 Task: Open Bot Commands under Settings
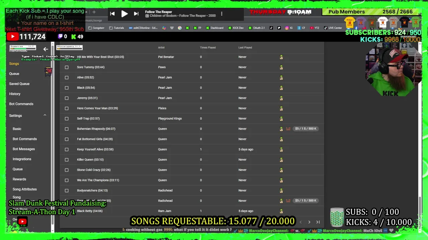[25, 139]
